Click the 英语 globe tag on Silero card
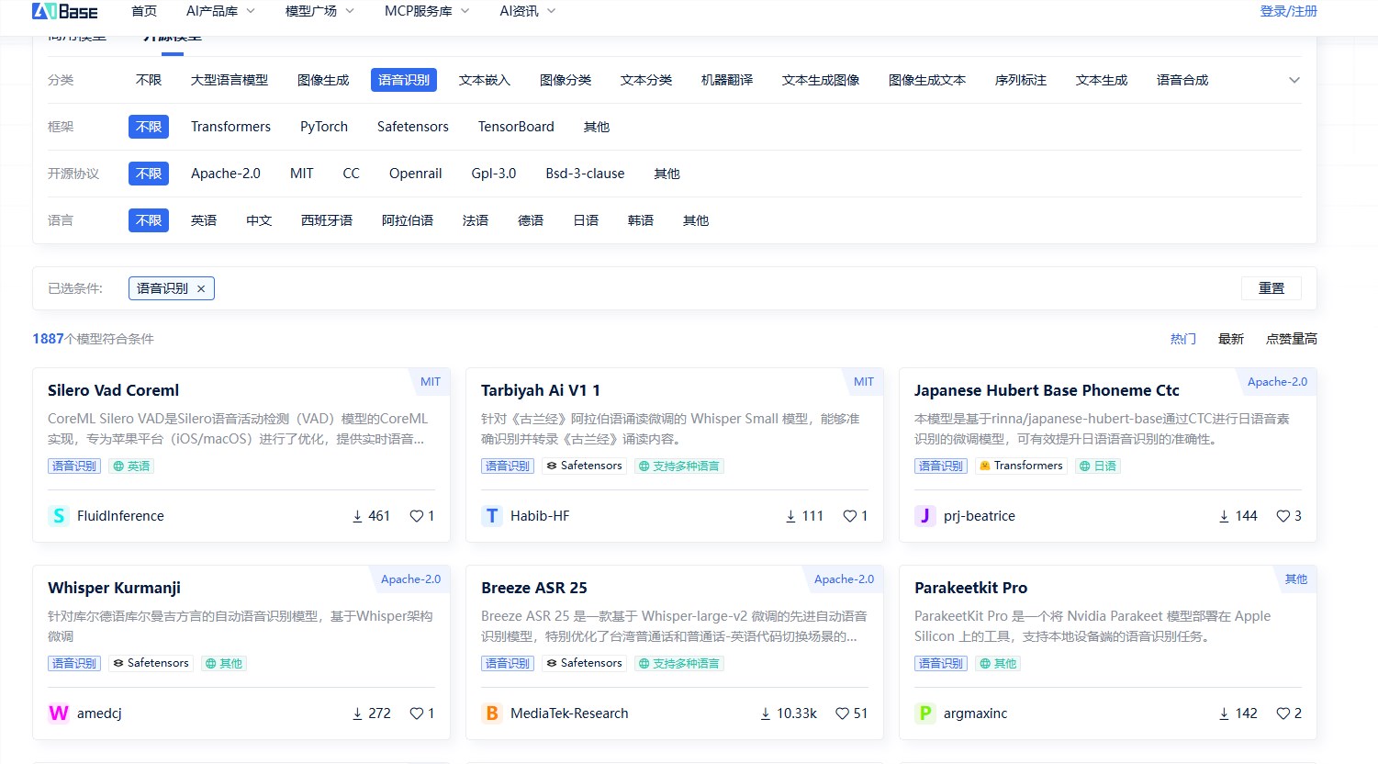The image size is (1378, 764). click(131, 466)
